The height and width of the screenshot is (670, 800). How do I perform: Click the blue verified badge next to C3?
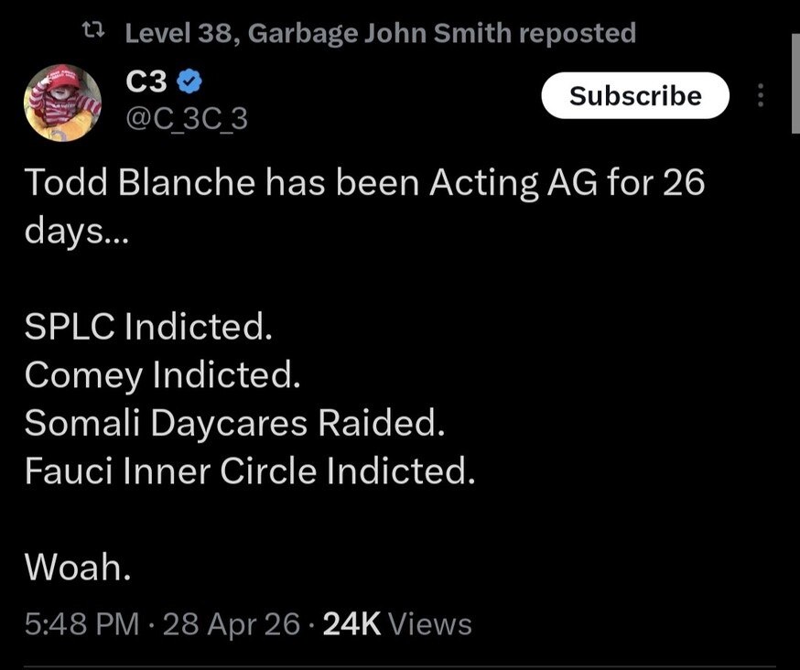(189, 82)
